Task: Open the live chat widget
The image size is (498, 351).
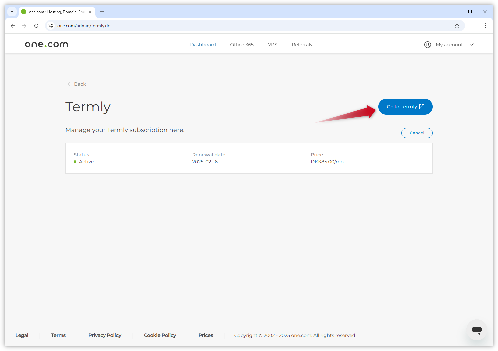Action: (x=477, y=330)
